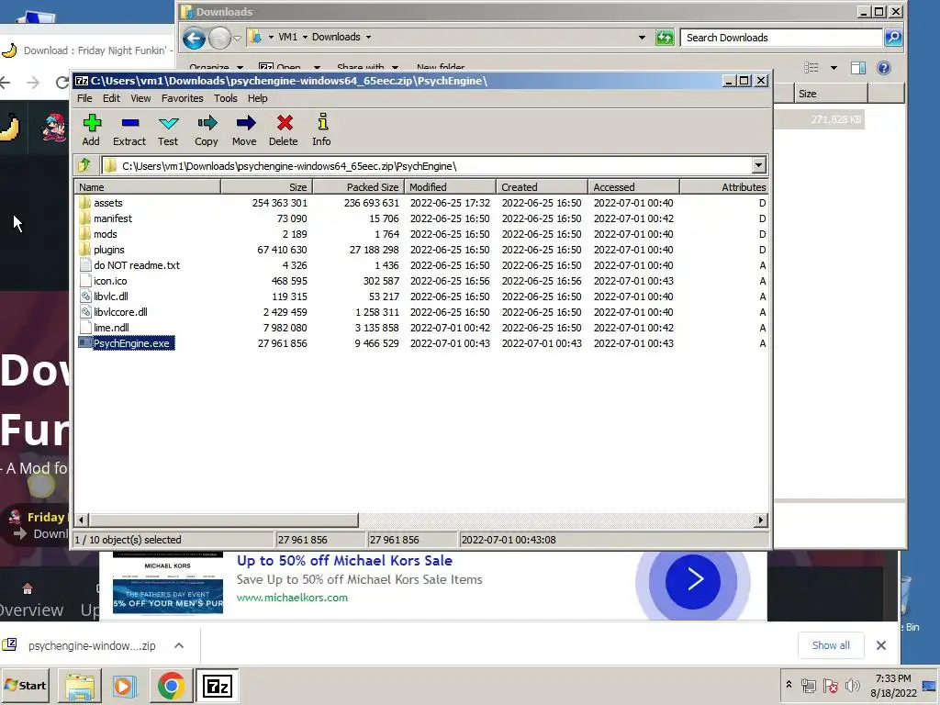Select the libvlc.dll file icon
This screenshot has height=705, width=940.
point(85,297)
